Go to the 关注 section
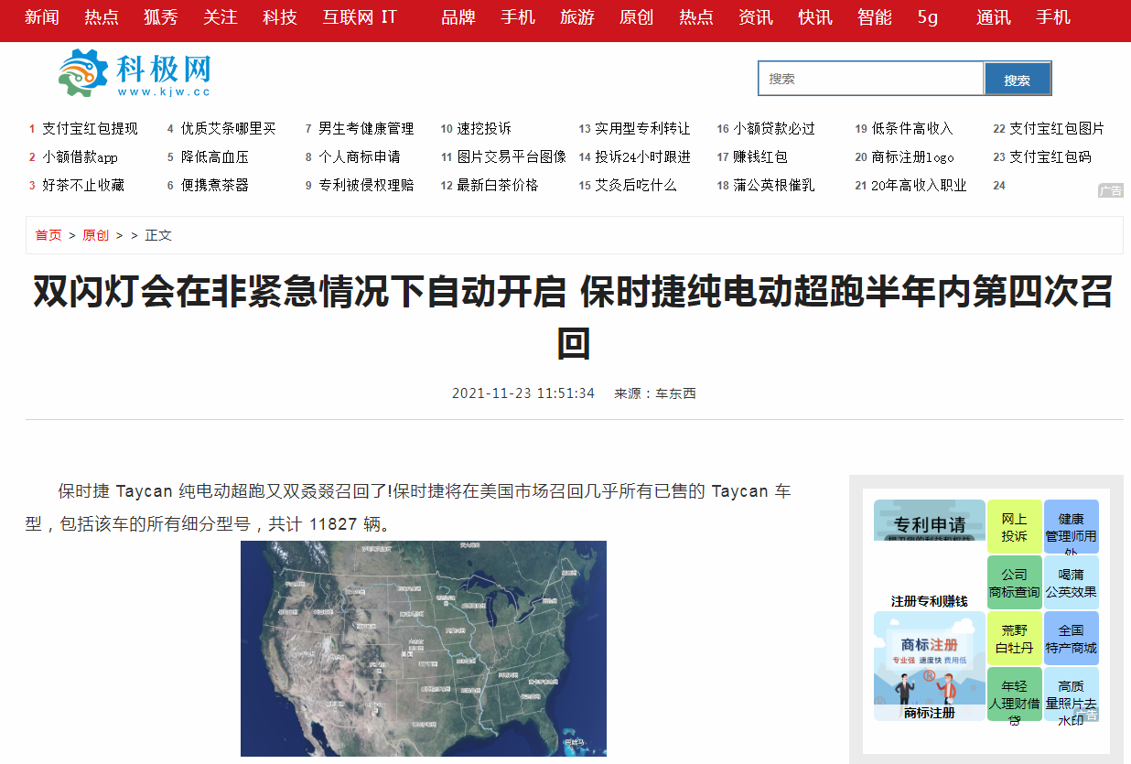The height and width of the screenshot is (764, 1131). click(221, 16)
